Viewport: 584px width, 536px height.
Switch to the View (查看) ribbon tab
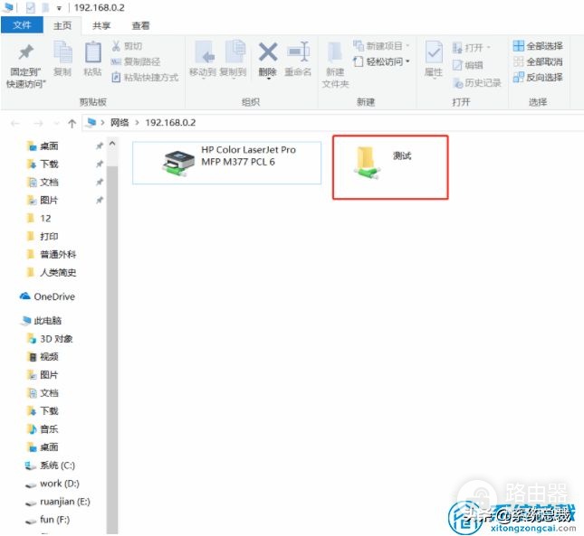[x=140, y=25]
